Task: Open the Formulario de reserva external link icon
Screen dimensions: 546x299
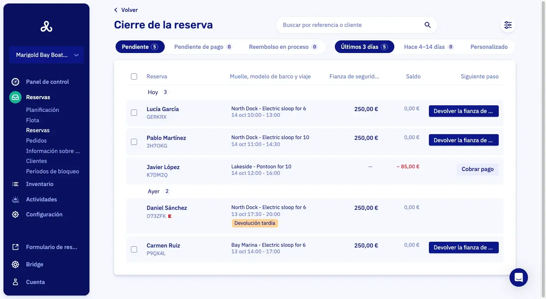Action: (x=15, y=247)
